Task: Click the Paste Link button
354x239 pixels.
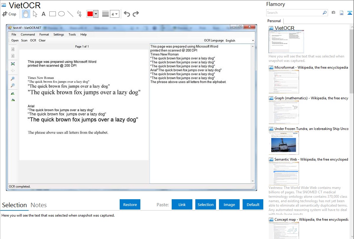Action: (x=182, y=205)
